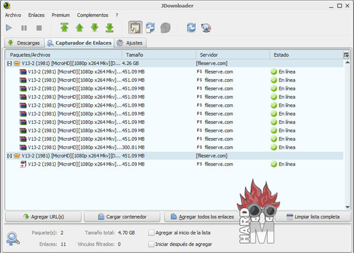Click the 4.70 GB total size value
354x253 pixels.
[x=126, y=233]
